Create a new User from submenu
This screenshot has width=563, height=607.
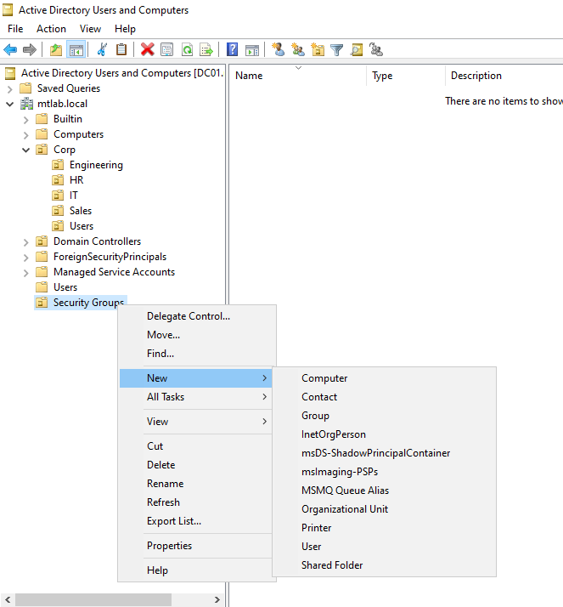[385, 547]
